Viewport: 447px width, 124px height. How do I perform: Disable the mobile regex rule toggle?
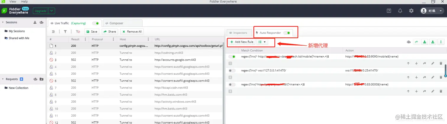click(x=232, y=56)
